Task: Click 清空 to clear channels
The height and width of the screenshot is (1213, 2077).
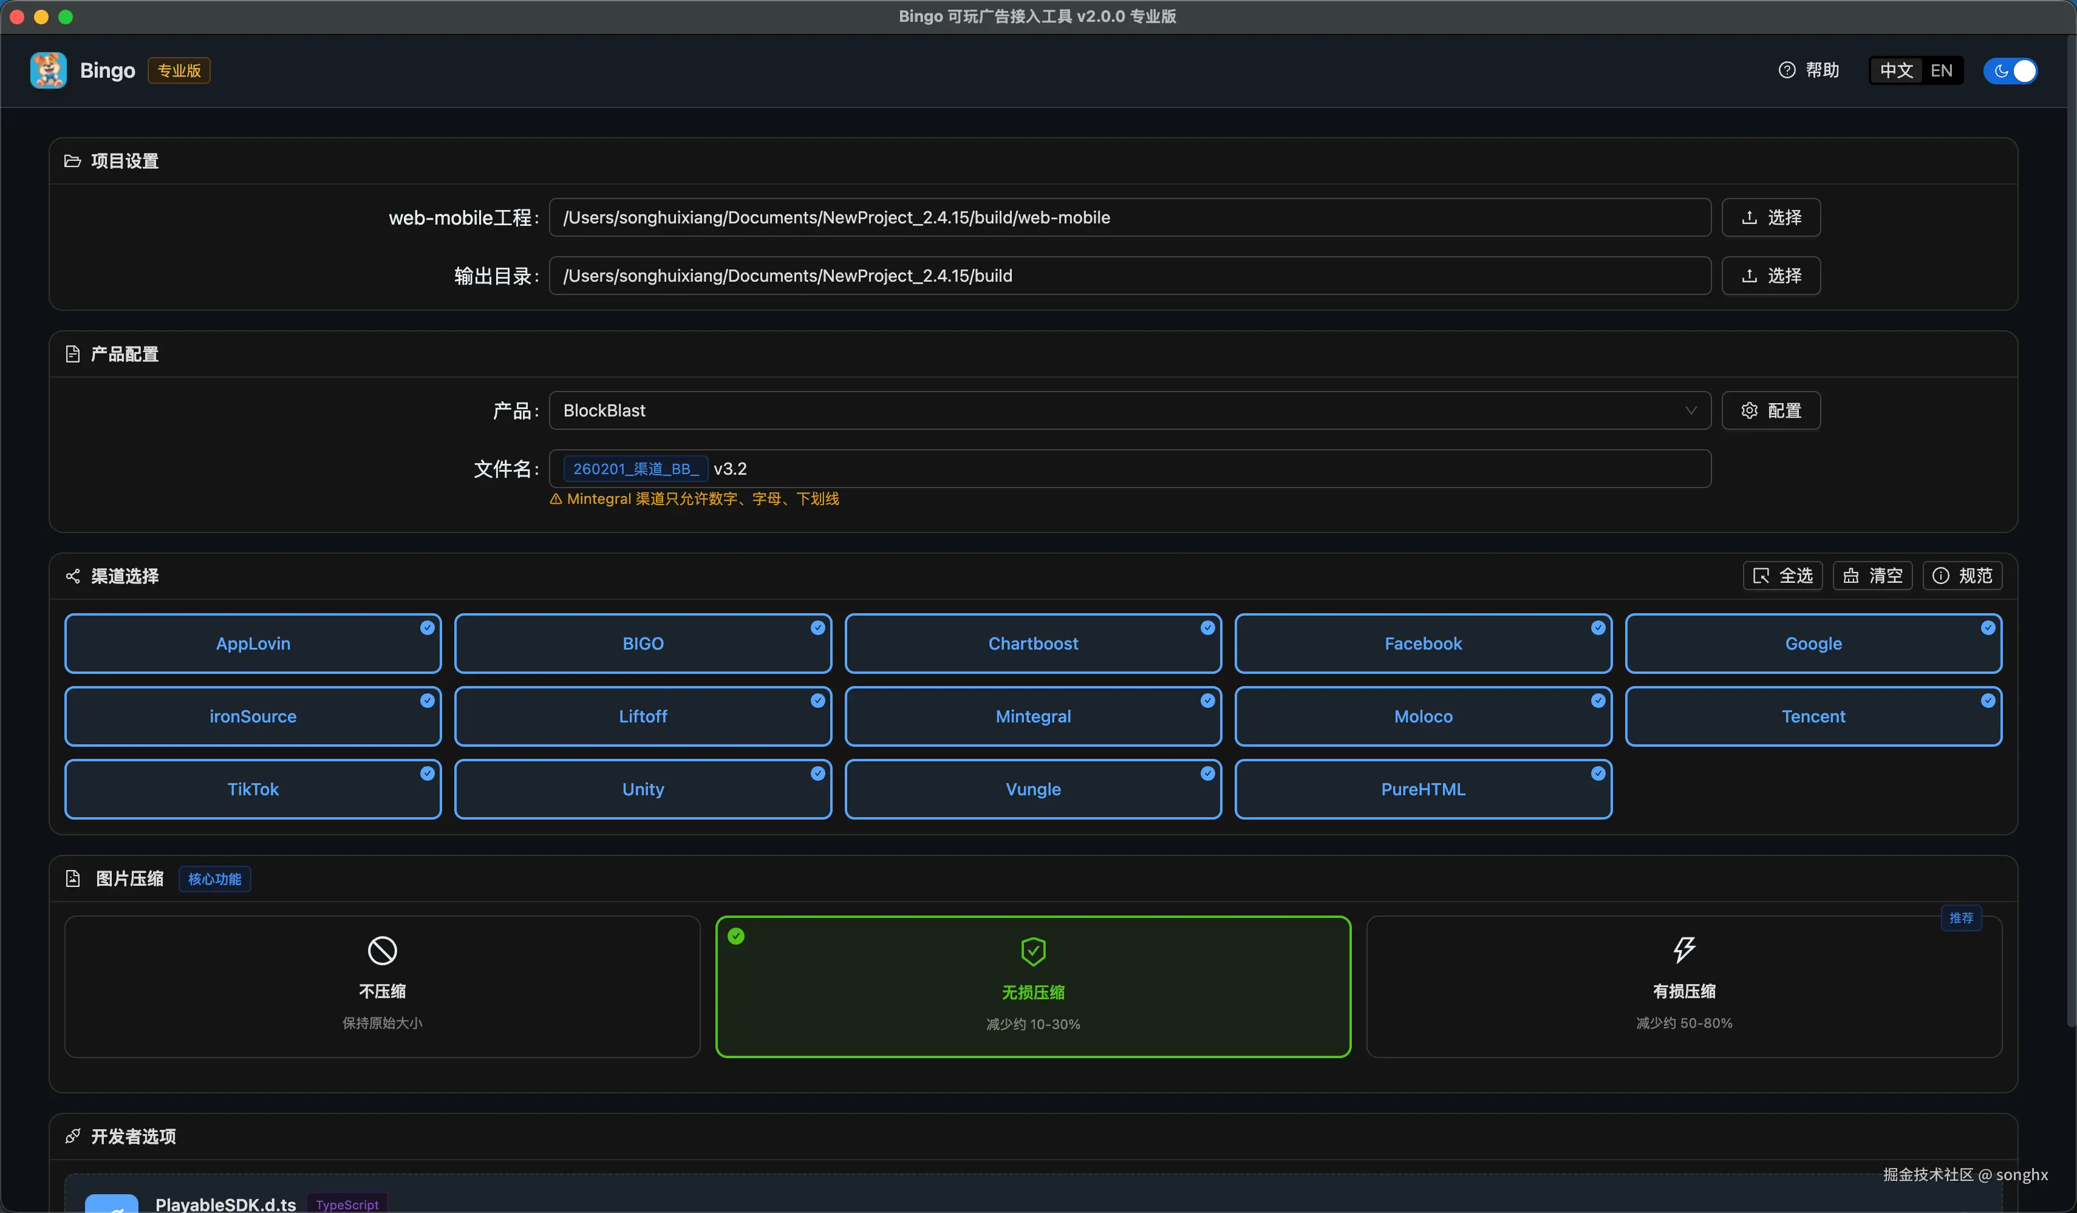Action: point(1872,575)
